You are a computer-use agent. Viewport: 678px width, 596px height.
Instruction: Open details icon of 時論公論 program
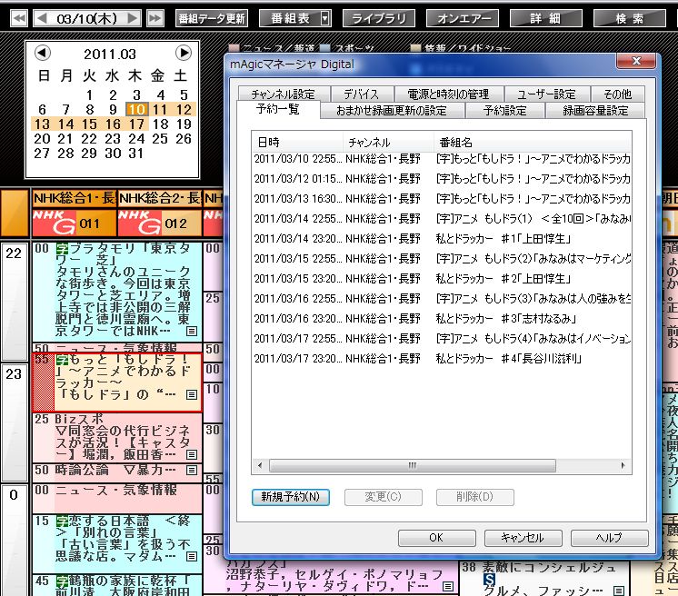pyautogui.click(x=192, y=470)
